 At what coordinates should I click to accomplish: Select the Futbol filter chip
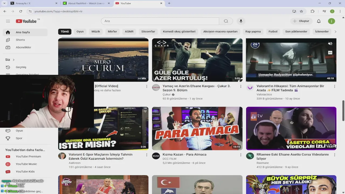point(273,32)
